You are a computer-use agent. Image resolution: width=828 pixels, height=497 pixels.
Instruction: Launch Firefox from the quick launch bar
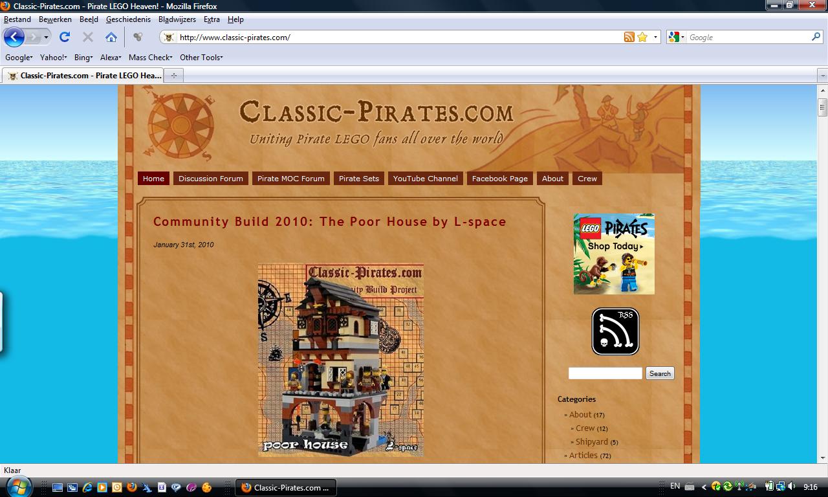pyautogui.click(x=132, y=487)
